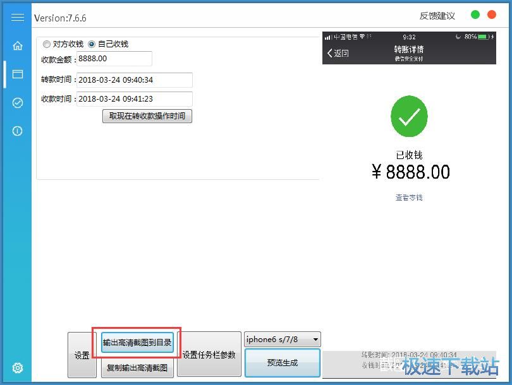Click the green checkmark circle in preview

[409, 116]
